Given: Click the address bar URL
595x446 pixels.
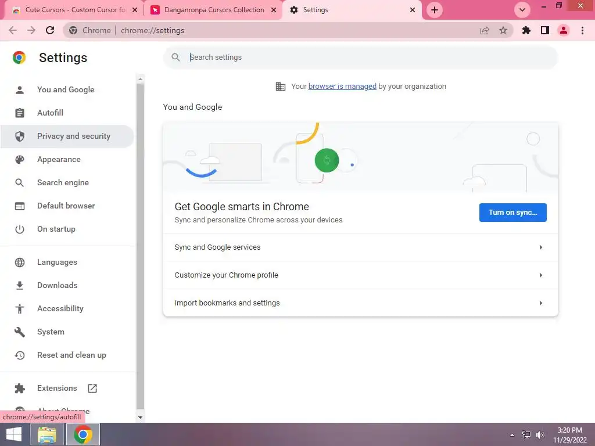Looking at the screenshot, I should (153, 30).
